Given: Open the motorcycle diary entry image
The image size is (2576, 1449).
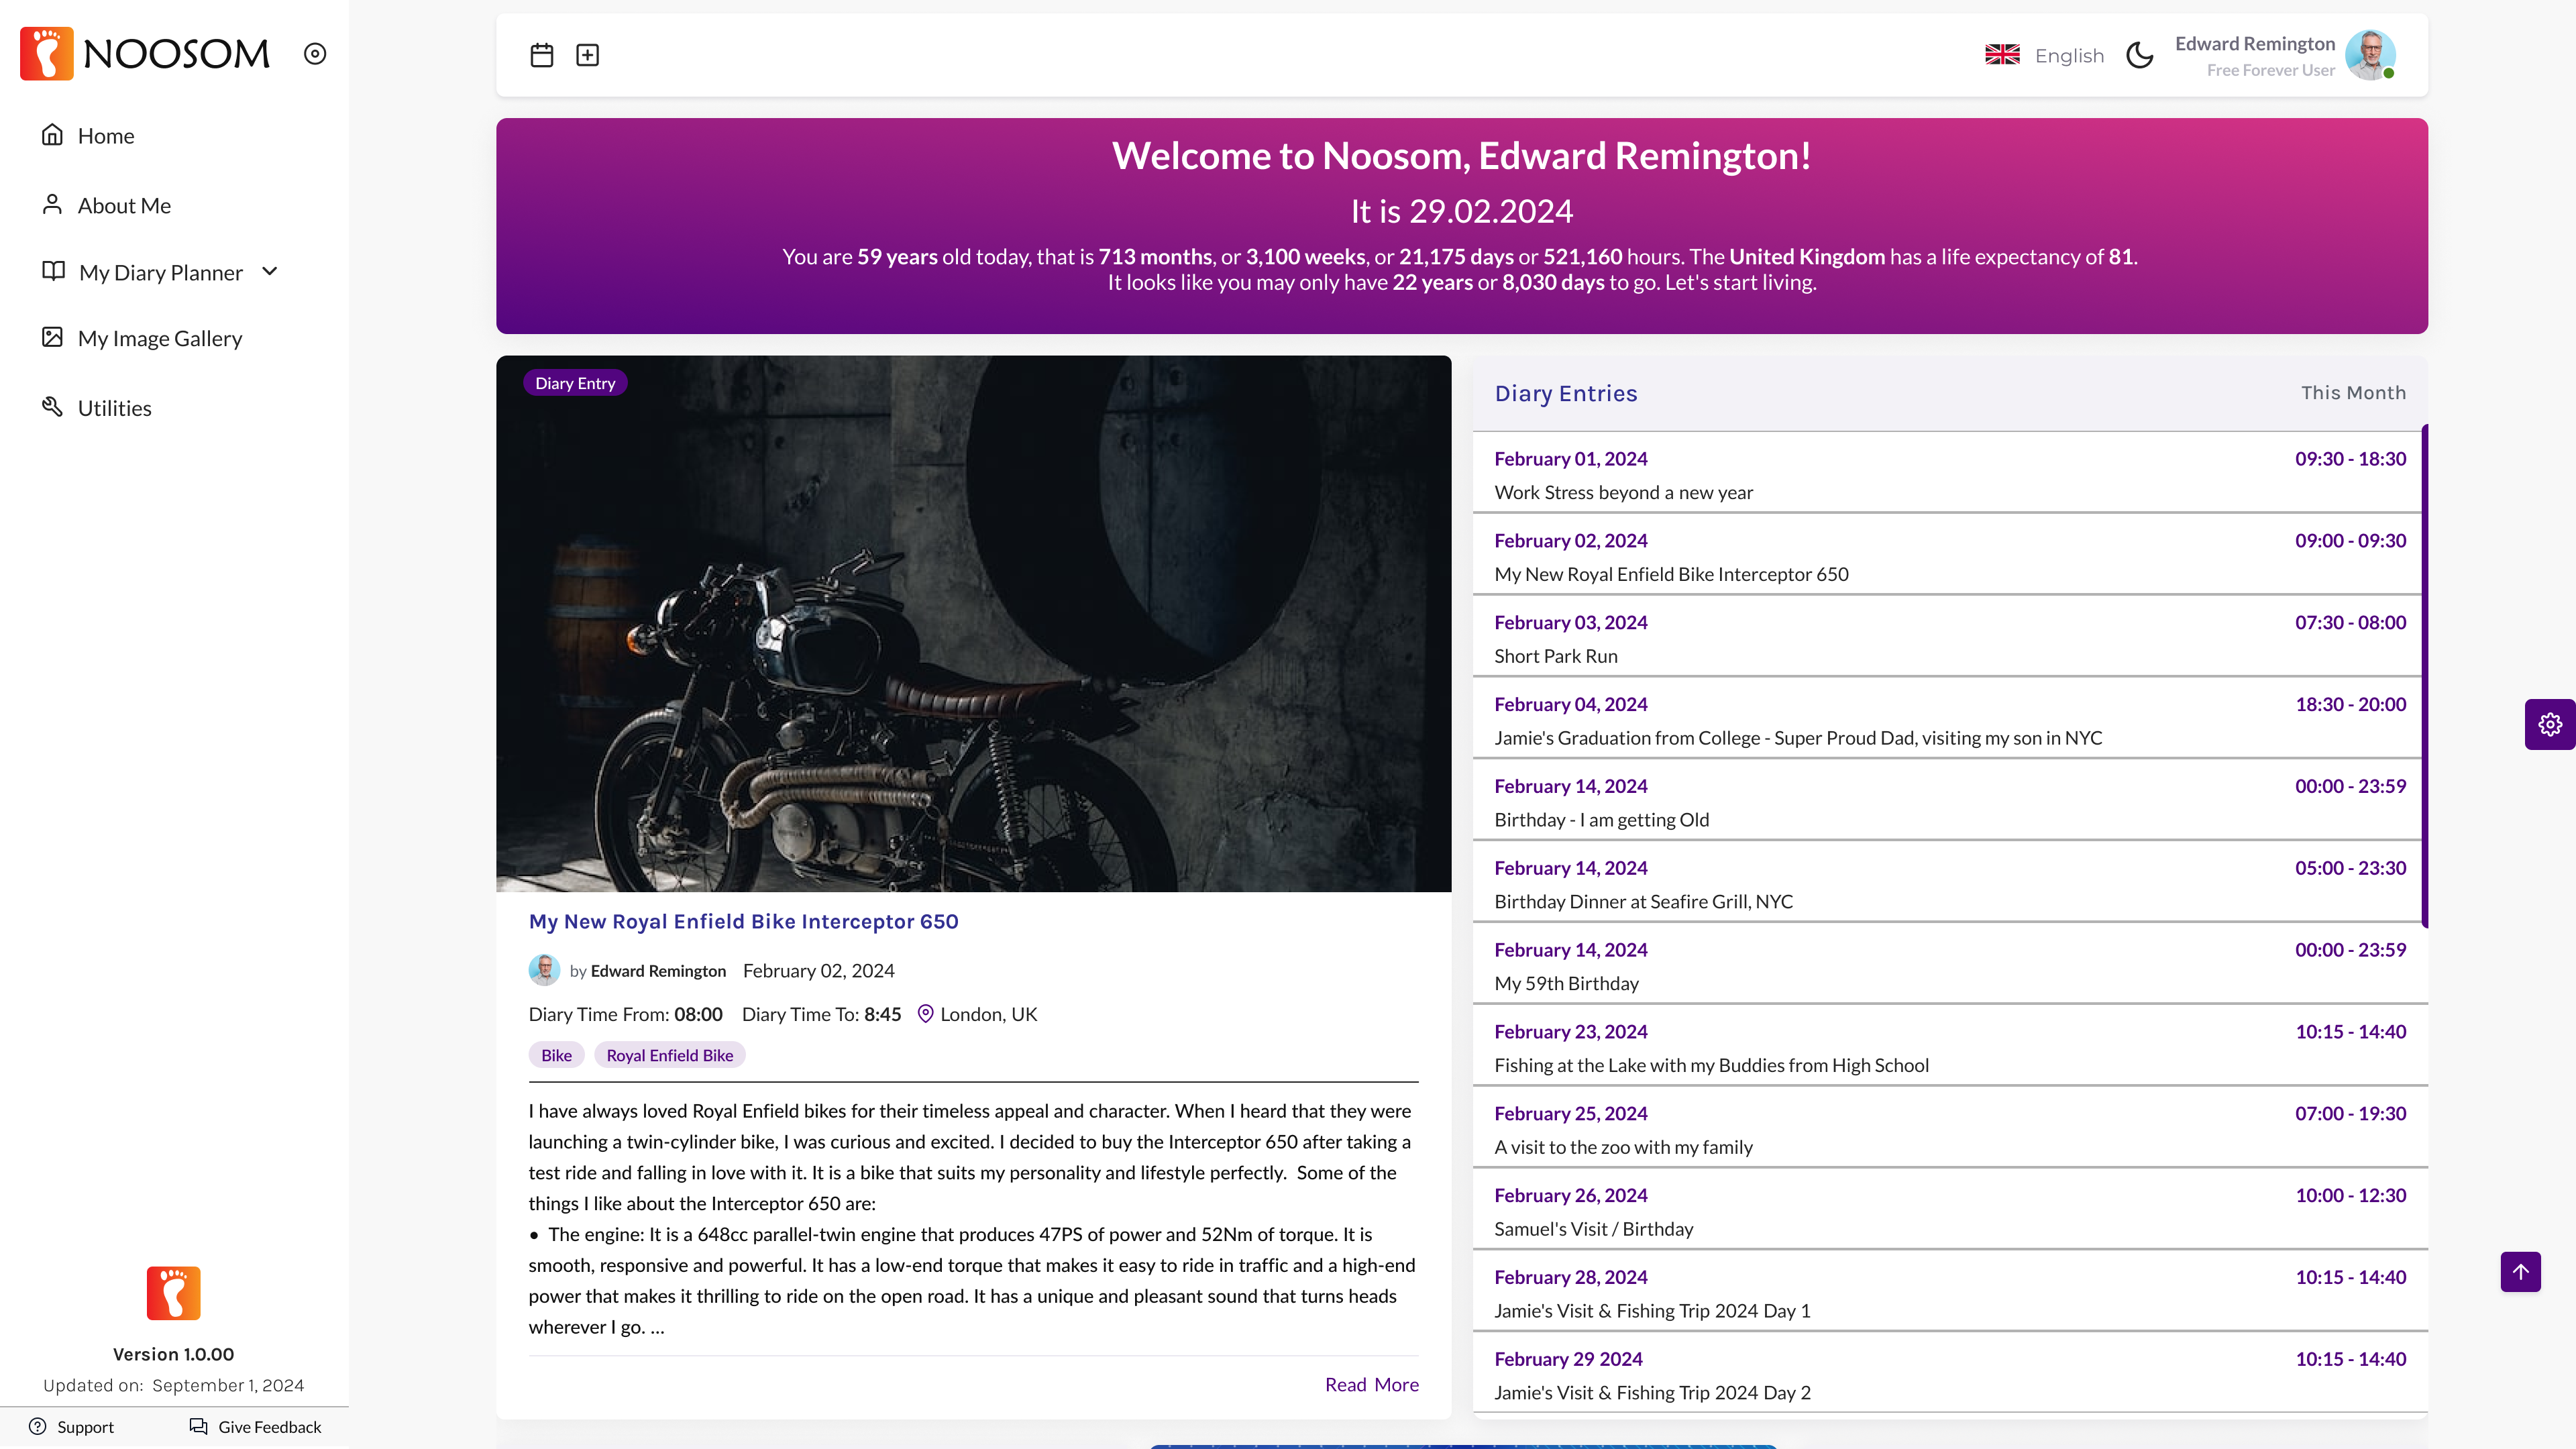Looking at the screenshot, I should 973,624.
